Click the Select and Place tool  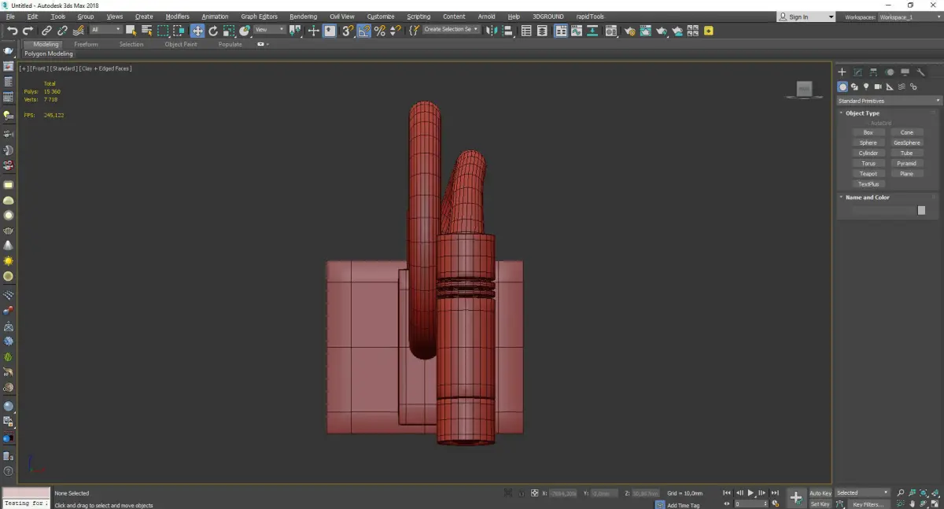[x=245, y=31]
